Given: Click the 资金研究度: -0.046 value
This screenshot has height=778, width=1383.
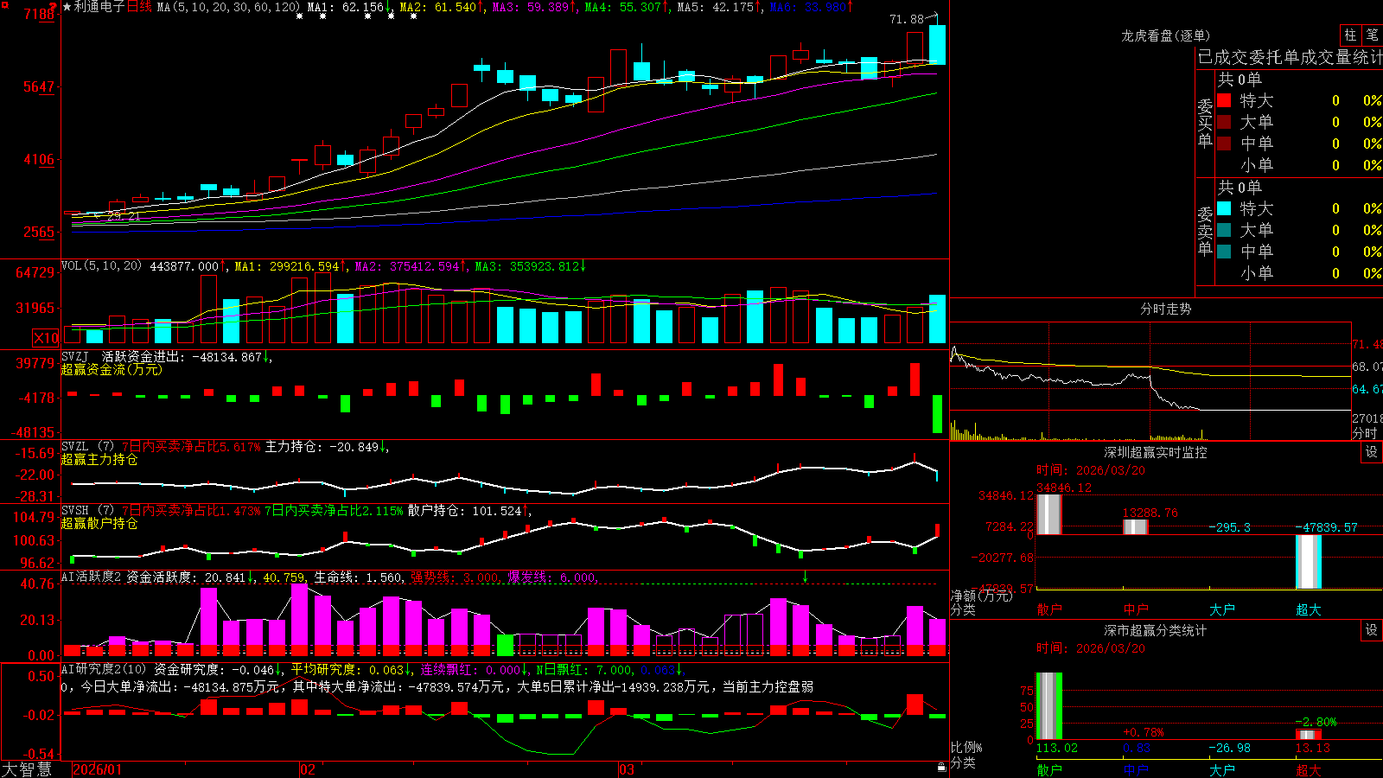Looking at the screenshot, I should point(214,670).
